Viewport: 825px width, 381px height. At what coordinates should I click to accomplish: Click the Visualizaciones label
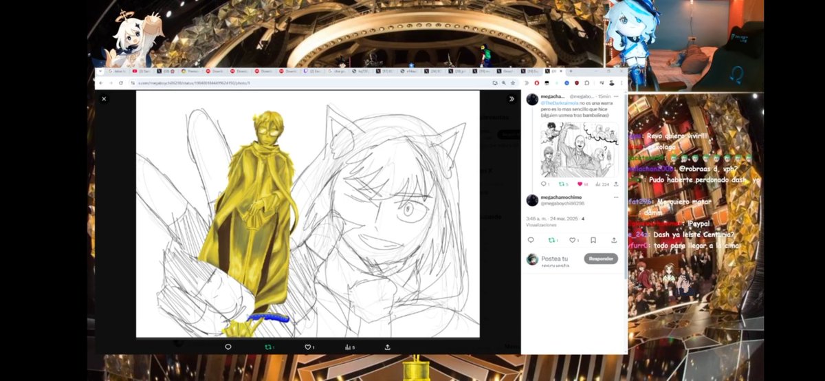[x=541, y=224]
